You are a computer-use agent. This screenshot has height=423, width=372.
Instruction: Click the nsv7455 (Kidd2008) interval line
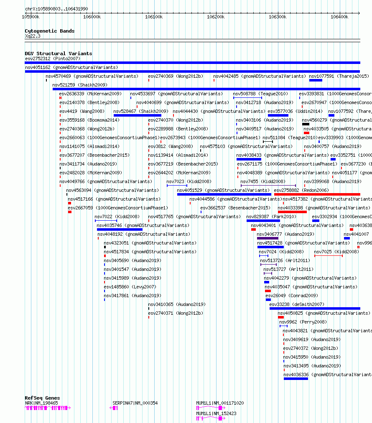pyautogui.click(x=268, y=186)
